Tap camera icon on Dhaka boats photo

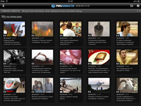(x=61, y=92)
